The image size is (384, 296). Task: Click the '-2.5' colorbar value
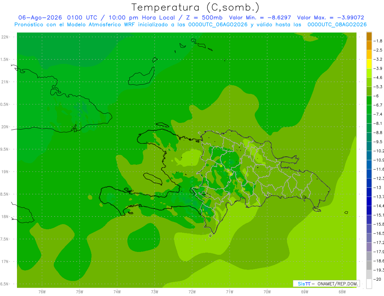(x=378, y=50)
